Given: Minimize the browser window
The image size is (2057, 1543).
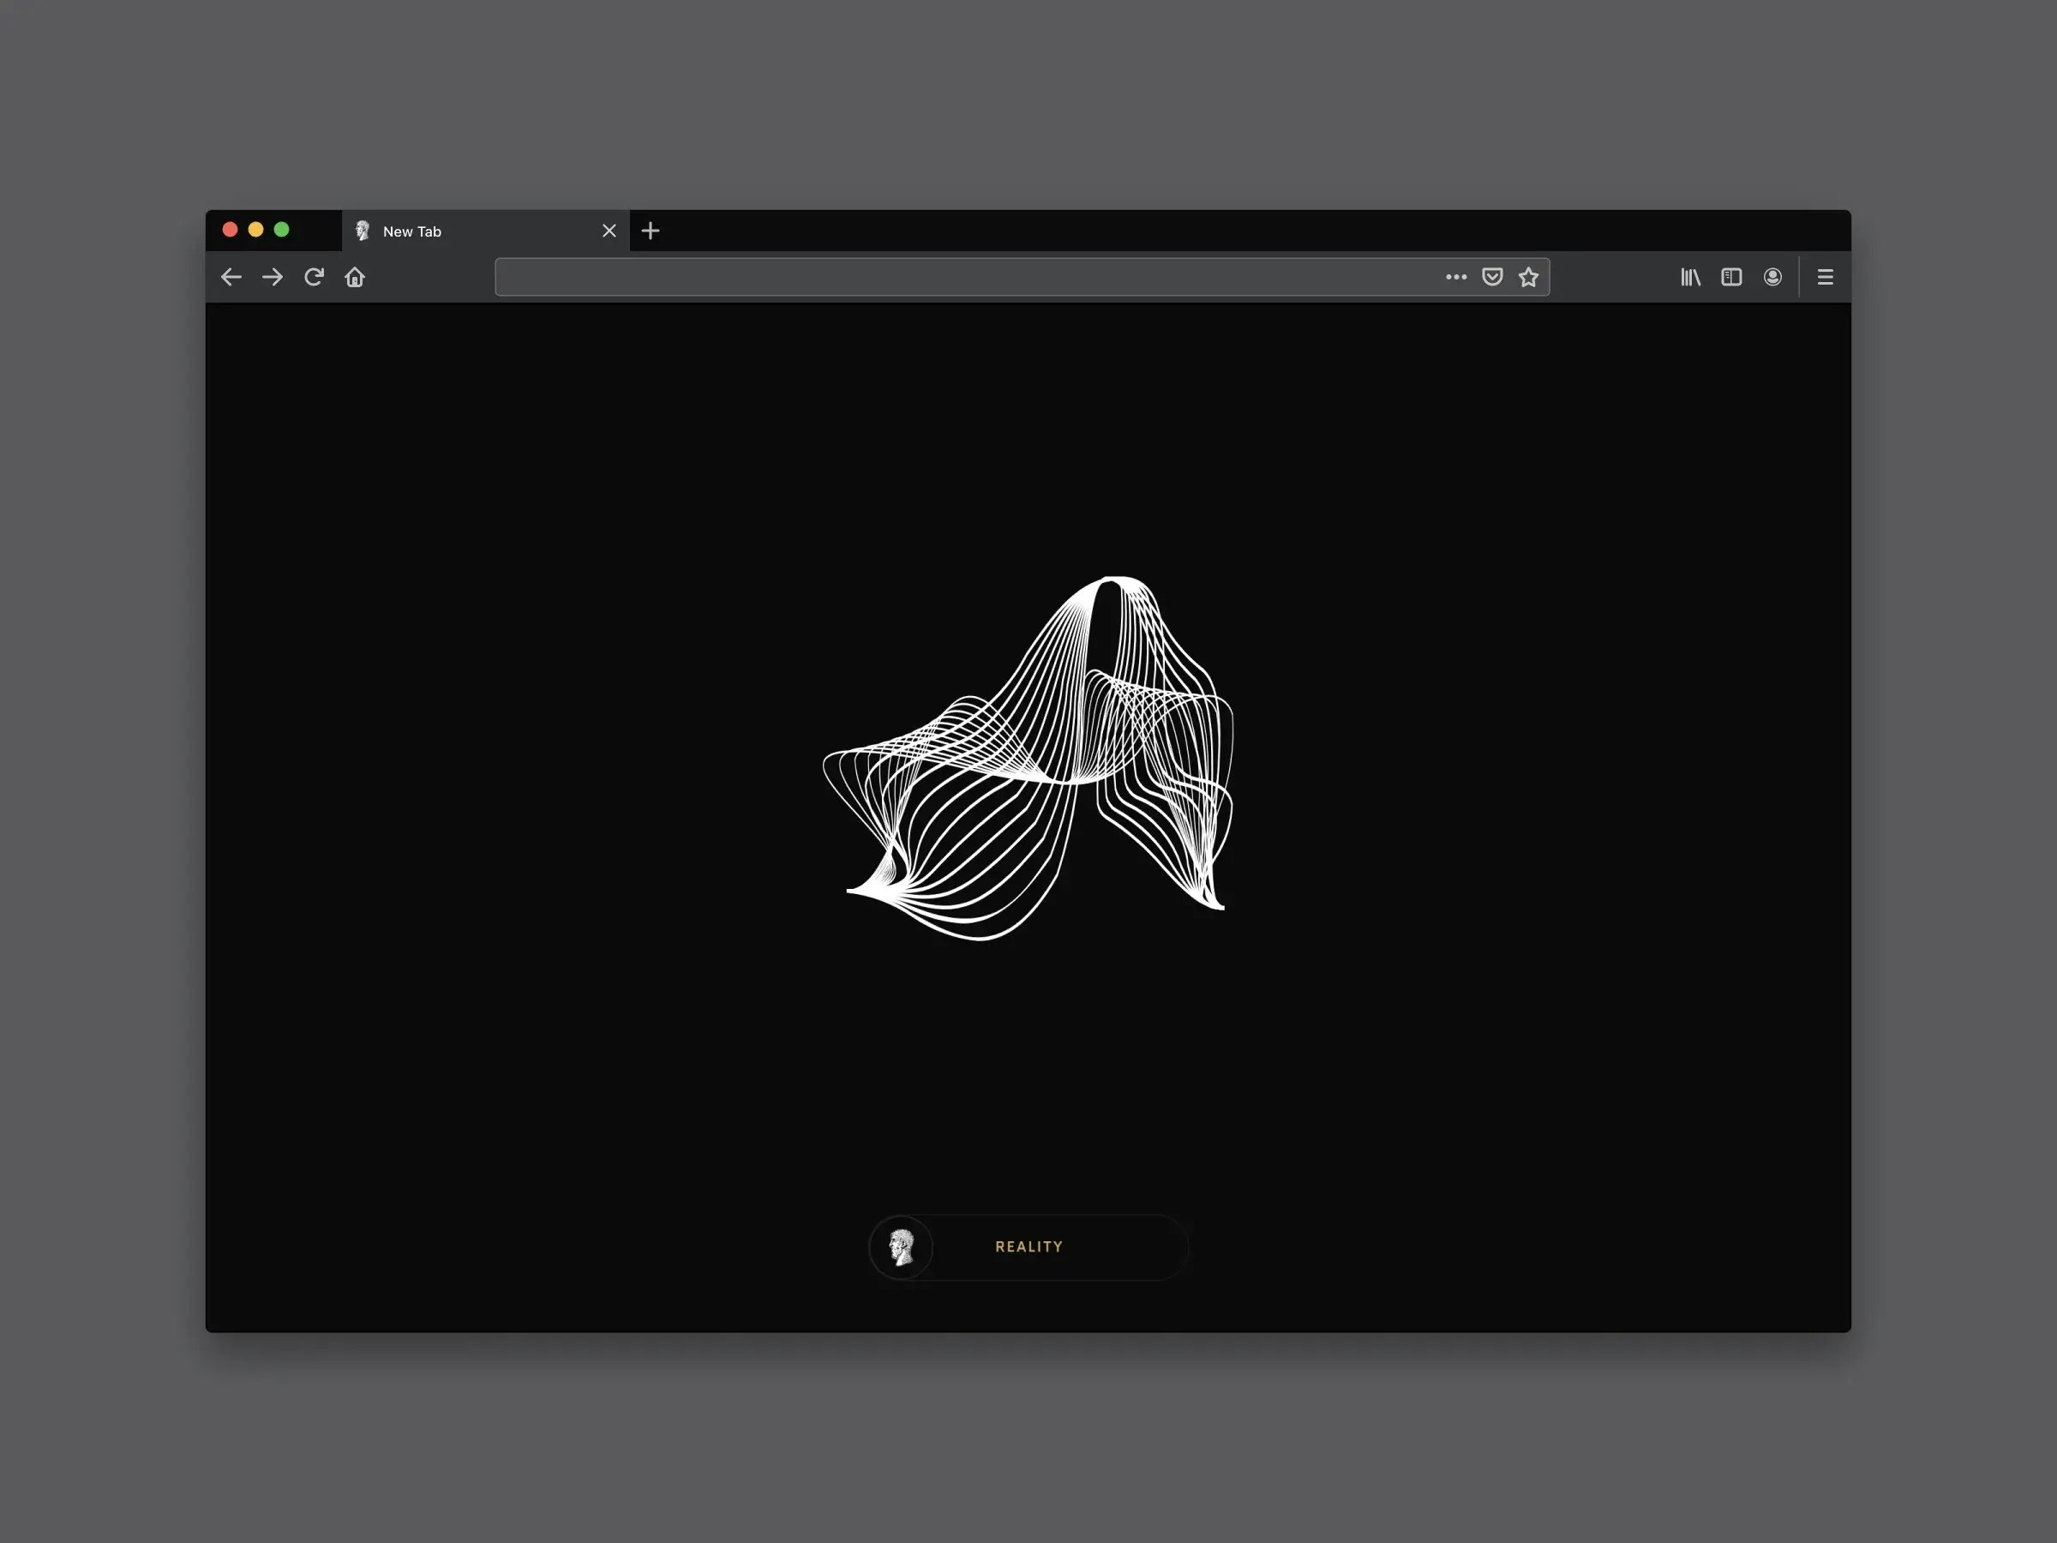Looking at the screenshot, I should pyautogui.click(x=255, y=229).
